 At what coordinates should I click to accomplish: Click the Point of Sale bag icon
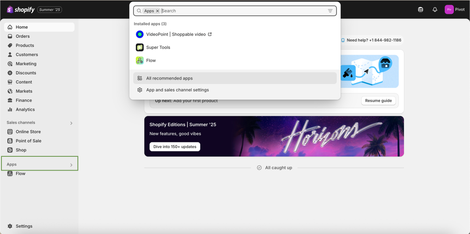click(x=10, y=141)
